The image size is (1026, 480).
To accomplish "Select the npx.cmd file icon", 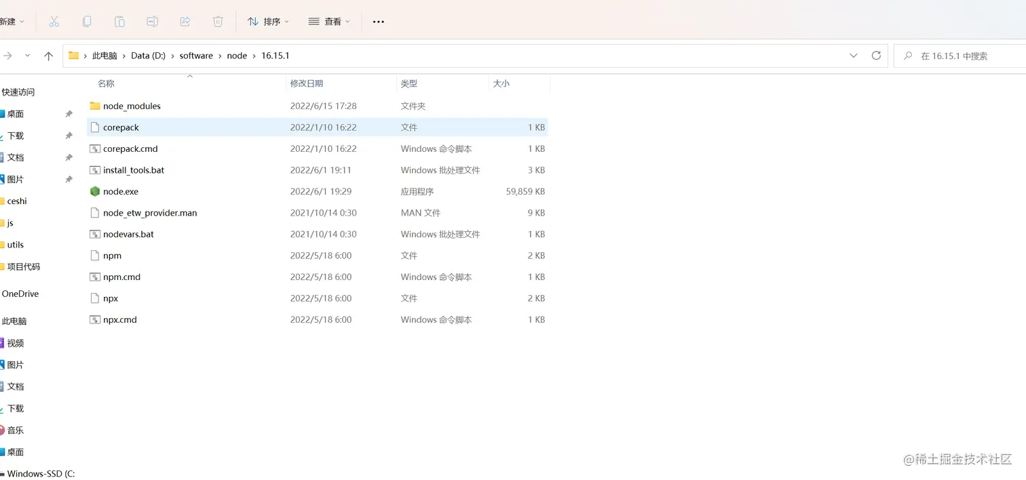I will [x=95, y=319].
